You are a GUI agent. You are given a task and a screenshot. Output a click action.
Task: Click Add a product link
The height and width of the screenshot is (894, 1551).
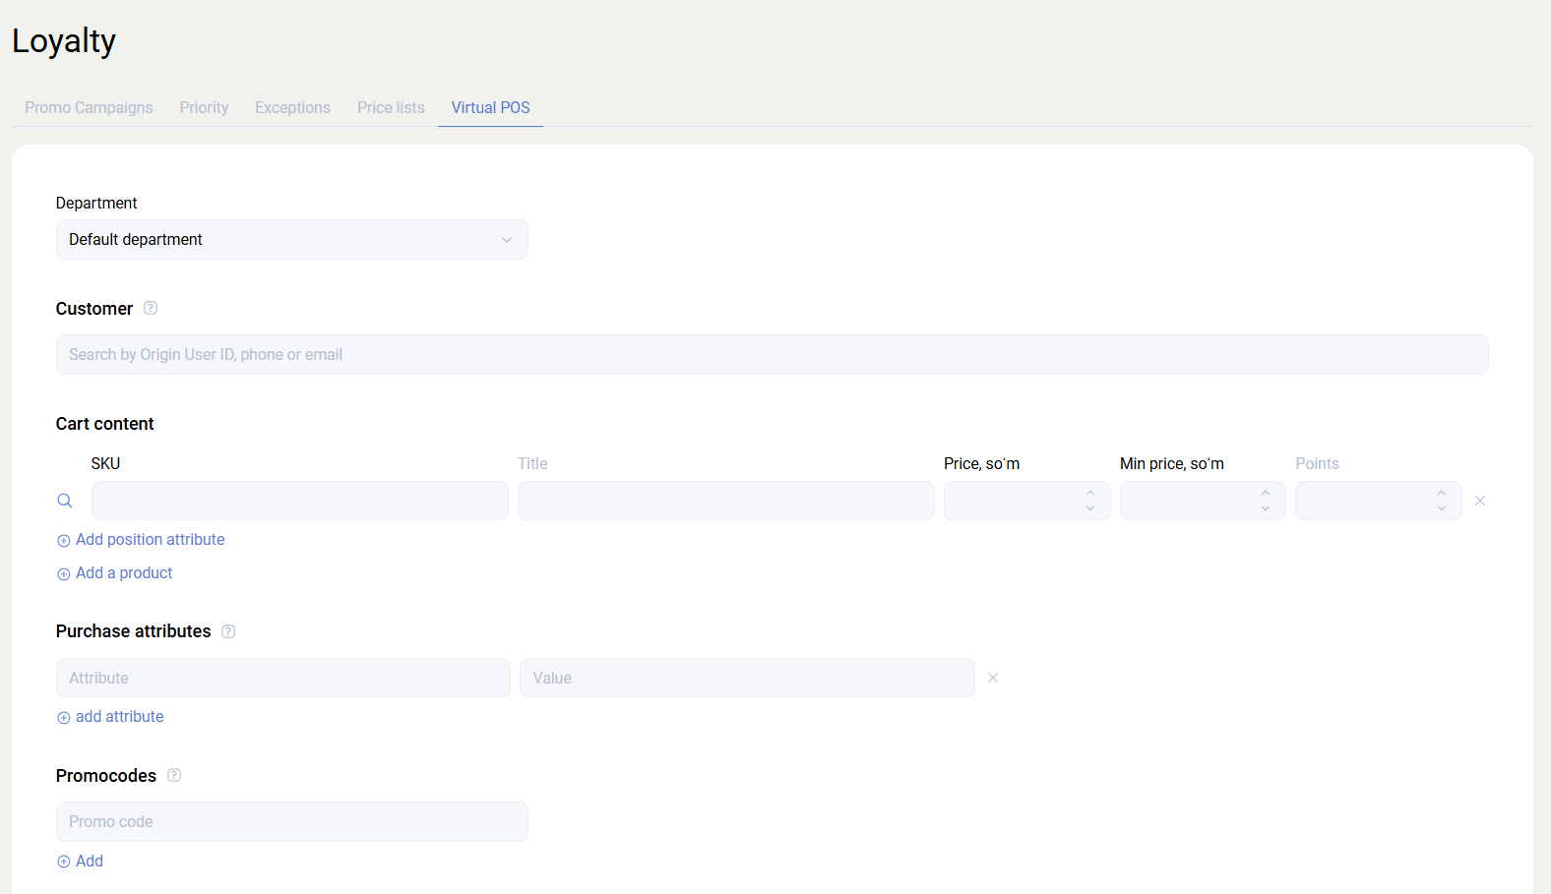pos(123,572)
